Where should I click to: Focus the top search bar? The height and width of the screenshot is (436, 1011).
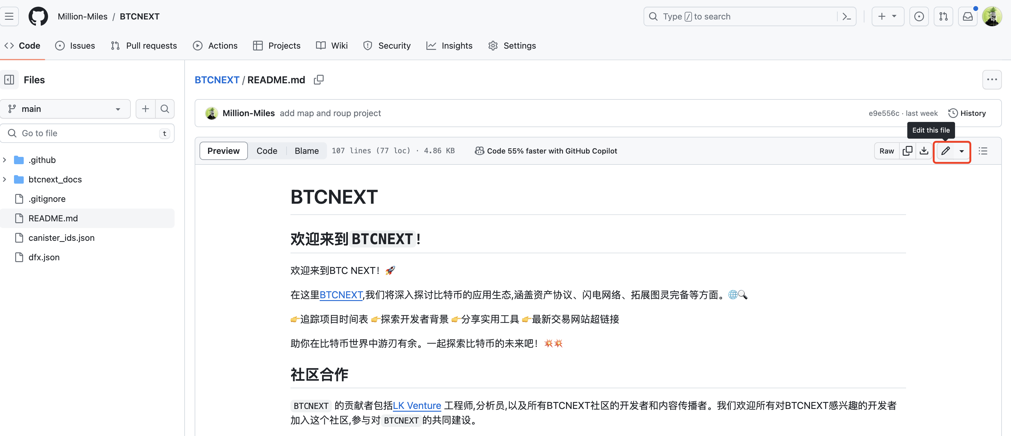click(750, 16)
